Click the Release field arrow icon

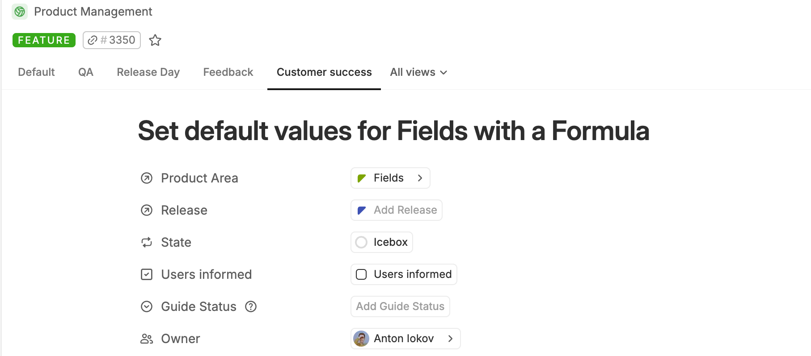[x=147, y=210]
